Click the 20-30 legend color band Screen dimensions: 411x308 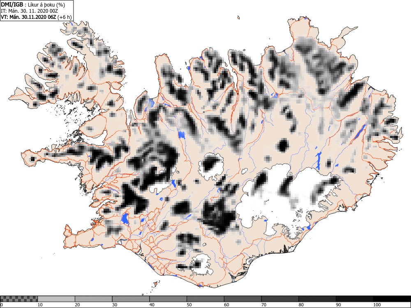click(x=94, y=299)
